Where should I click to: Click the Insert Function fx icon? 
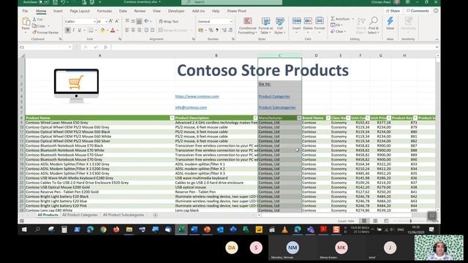[x=105, y=47]
